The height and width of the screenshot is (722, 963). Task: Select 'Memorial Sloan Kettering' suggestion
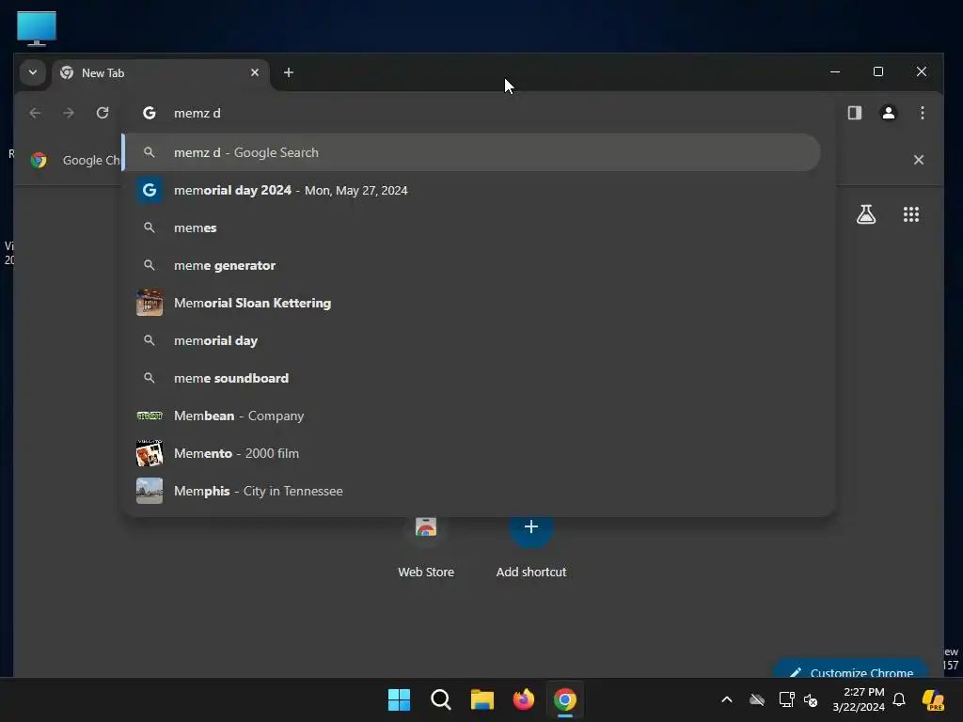472,303
